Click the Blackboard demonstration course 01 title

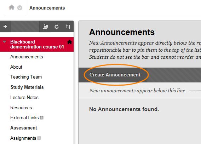37,44
